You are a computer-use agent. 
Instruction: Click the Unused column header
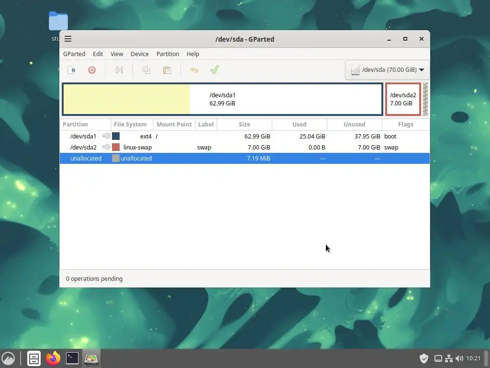355,124
